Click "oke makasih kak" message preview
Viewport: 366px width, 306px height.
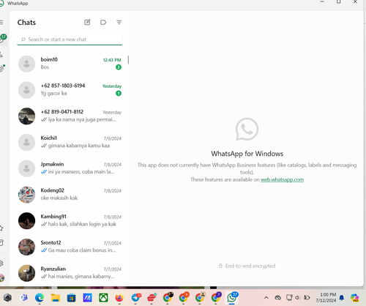click(x=59, y=198)
